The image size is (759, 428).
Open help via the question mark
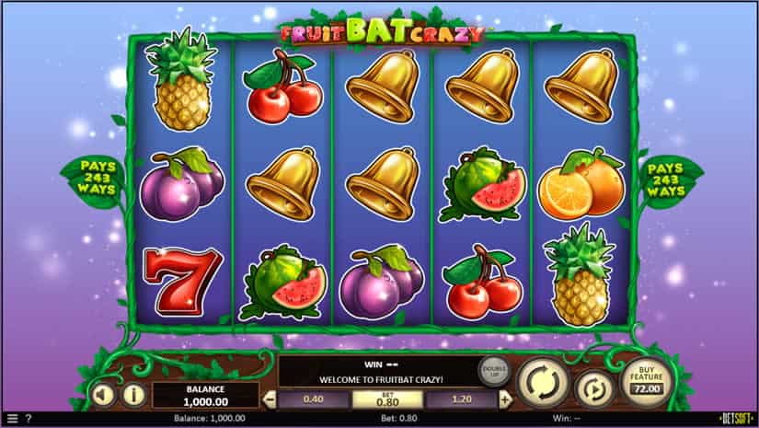coord(29,418)
